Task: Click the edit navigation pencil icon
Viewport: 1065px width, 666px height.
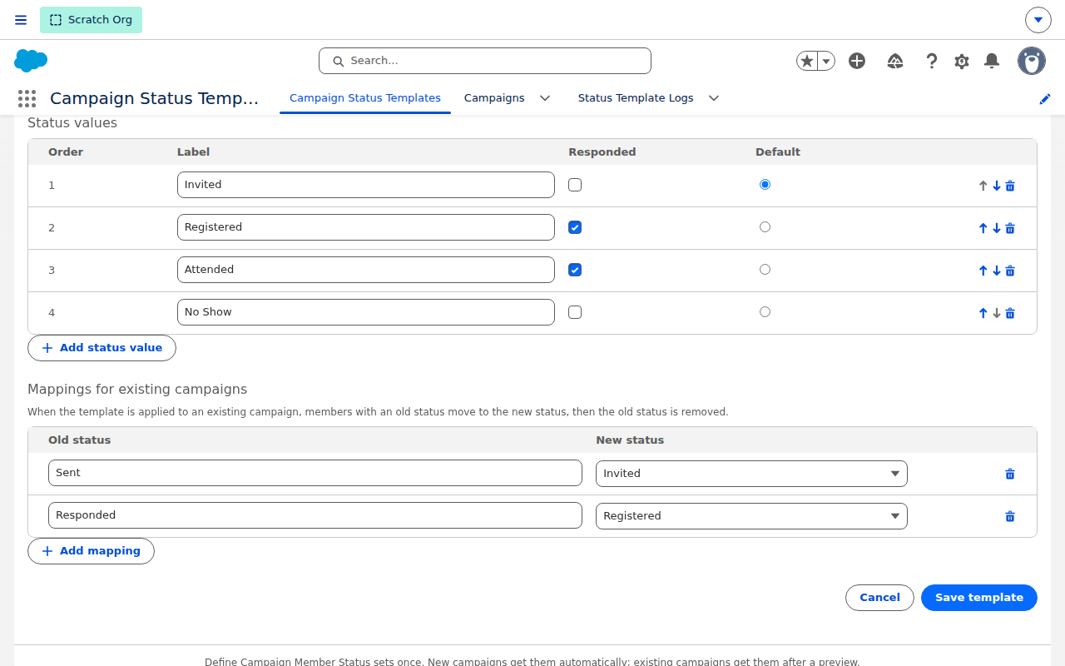Action: [x=1045, y=99]
